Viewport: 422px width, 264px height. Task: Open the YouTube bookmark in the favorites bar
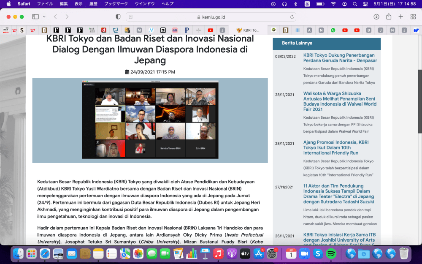[x=210, y=30]
